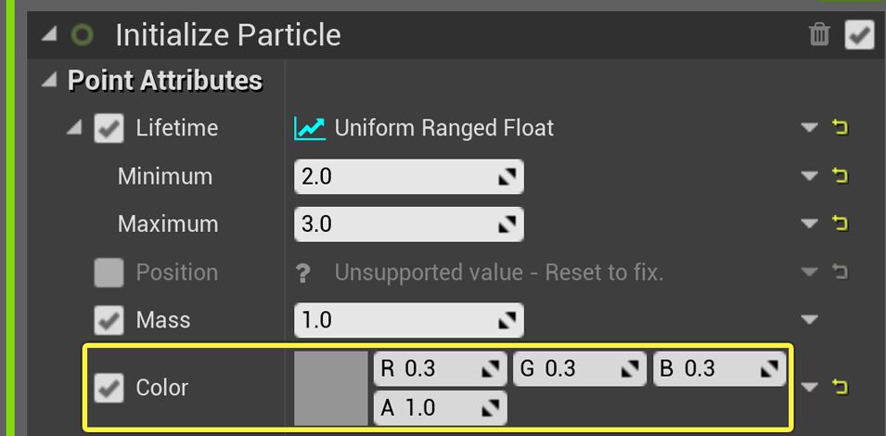Toggle the Mass checkbox off
The width and height of the screenshot is (886, 436).
pos(109,320)
